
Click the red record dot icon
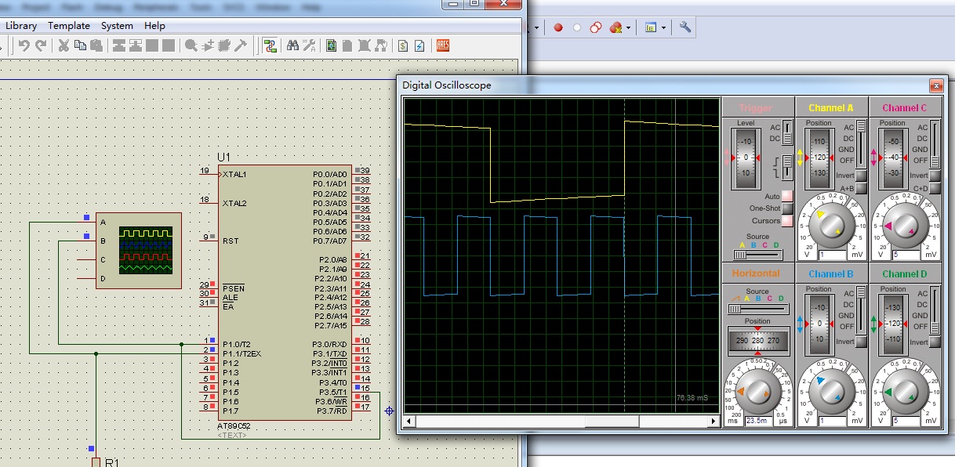(558, 27)
